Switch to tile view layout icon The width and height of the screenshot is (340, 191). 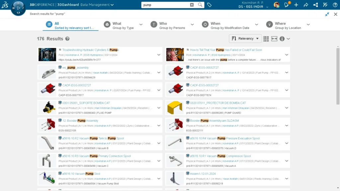tap(266, 39)
